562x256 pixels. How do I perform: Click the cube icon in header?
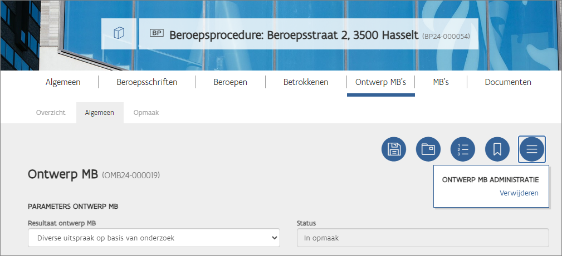coord(119,34)
